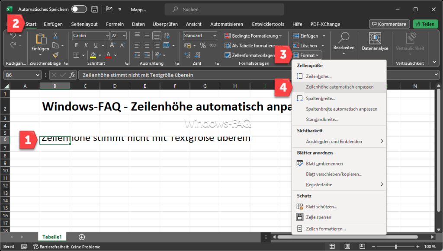Click the increase decimal icon
The image size is (443, 251).
pos(188,55)
